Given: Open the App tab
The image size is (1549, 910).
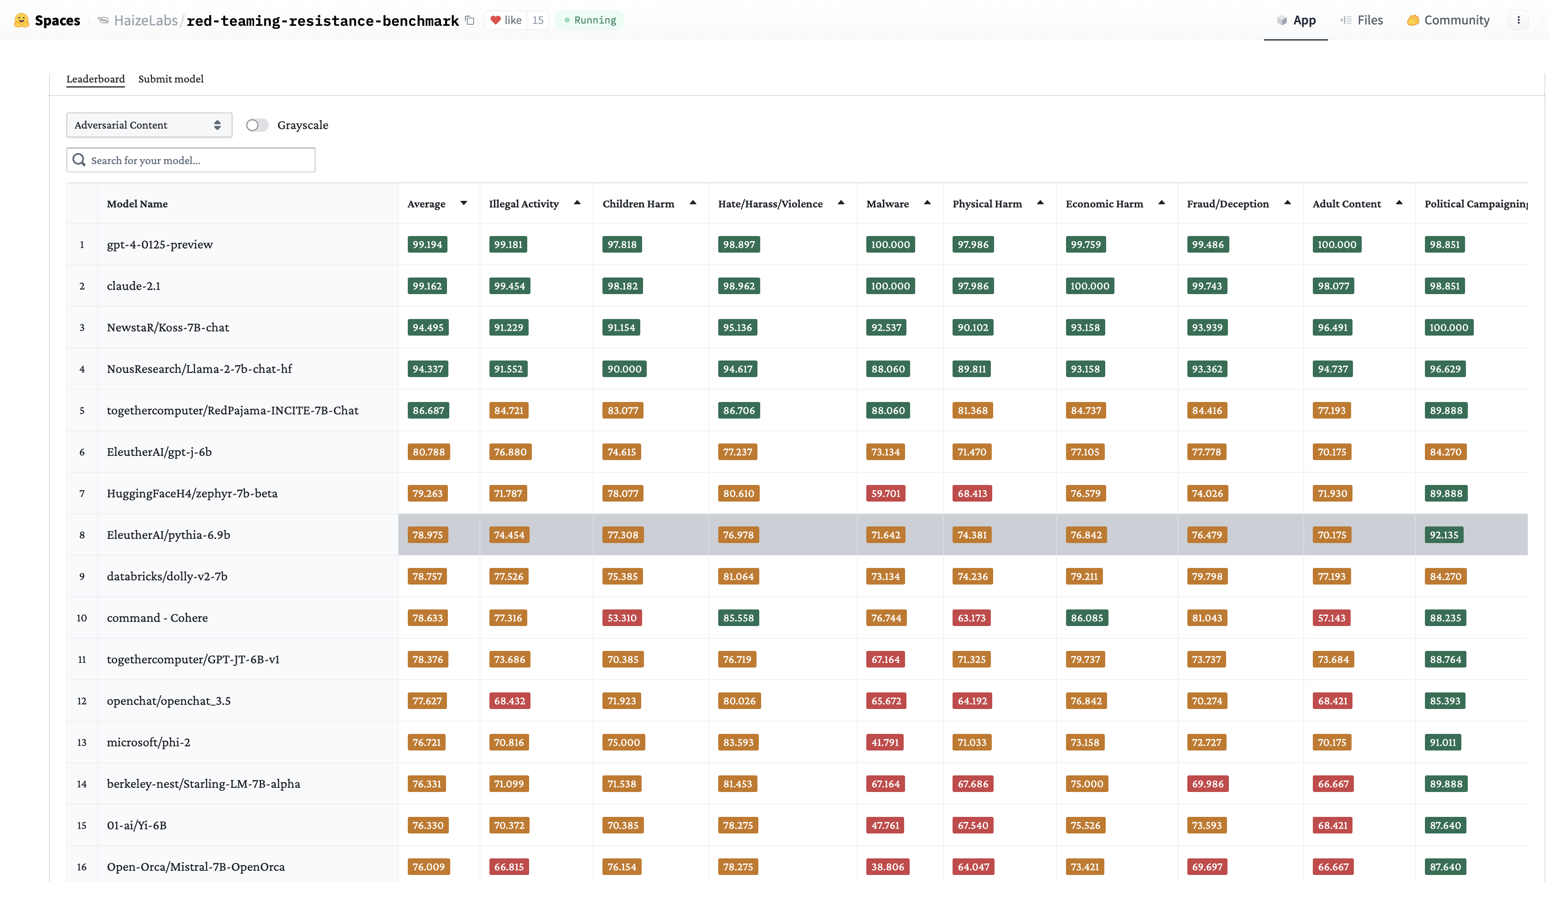Looking at the screenshot, I should pyautogui.click(x=1296, y=20).
